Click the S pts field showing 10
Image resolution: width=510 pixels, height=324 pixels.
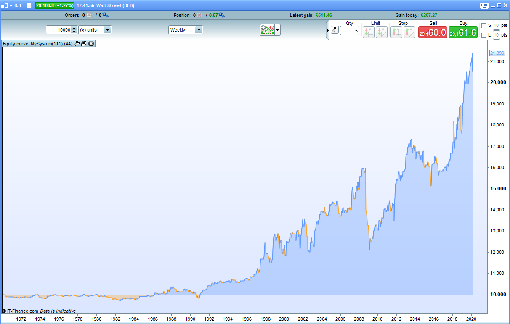click(496, 26)
